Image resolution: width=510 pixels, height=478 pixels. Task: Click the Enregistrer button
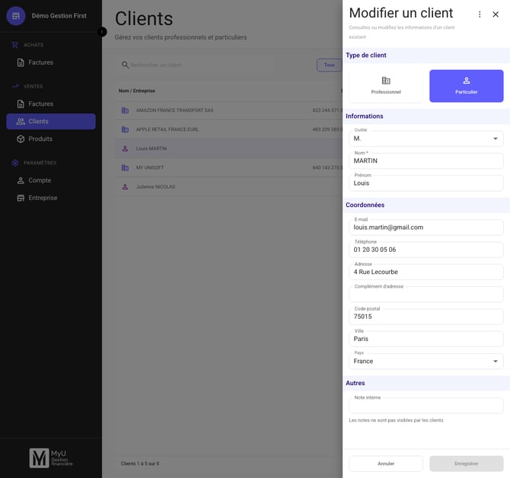(x=466, y=464)
